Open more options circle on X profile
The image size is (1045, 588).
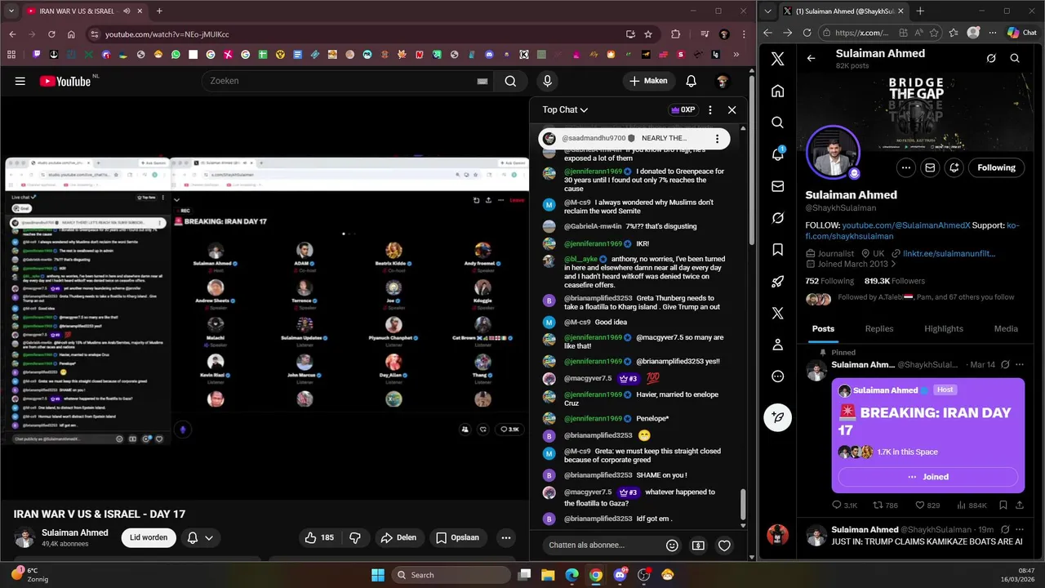click(906, 167)
